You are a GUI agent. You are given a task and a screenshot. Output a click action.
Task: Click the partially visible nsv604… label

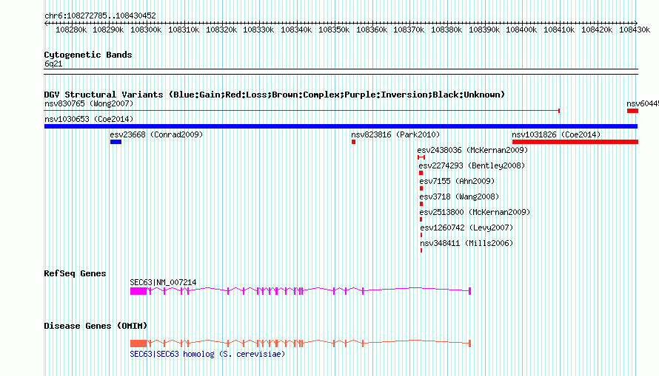point(643,103)
